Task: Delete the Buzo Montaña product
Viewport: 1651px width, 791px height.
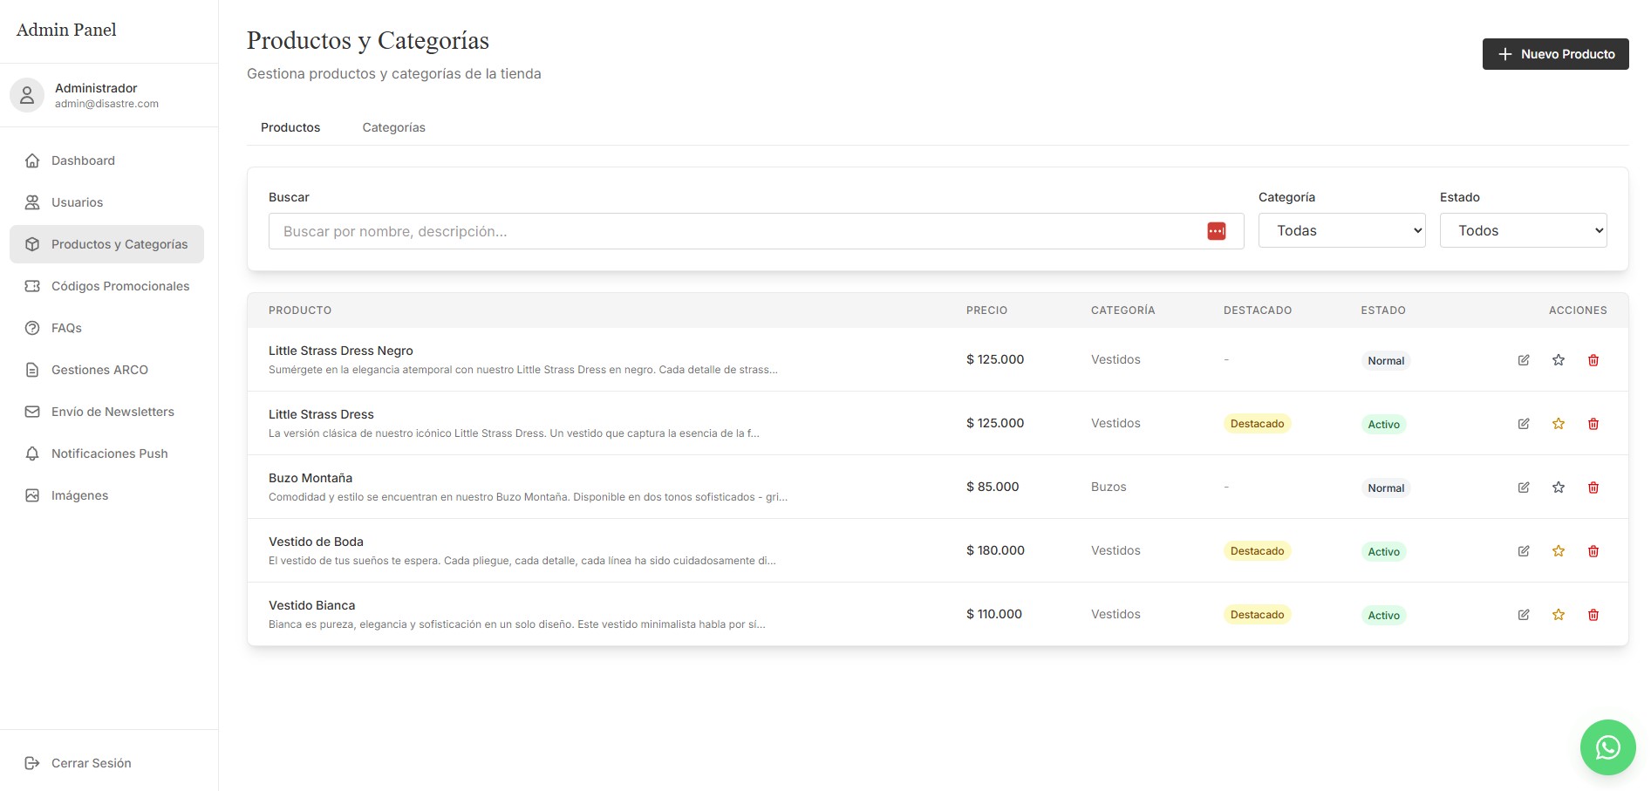Action: pos(1593,488)
